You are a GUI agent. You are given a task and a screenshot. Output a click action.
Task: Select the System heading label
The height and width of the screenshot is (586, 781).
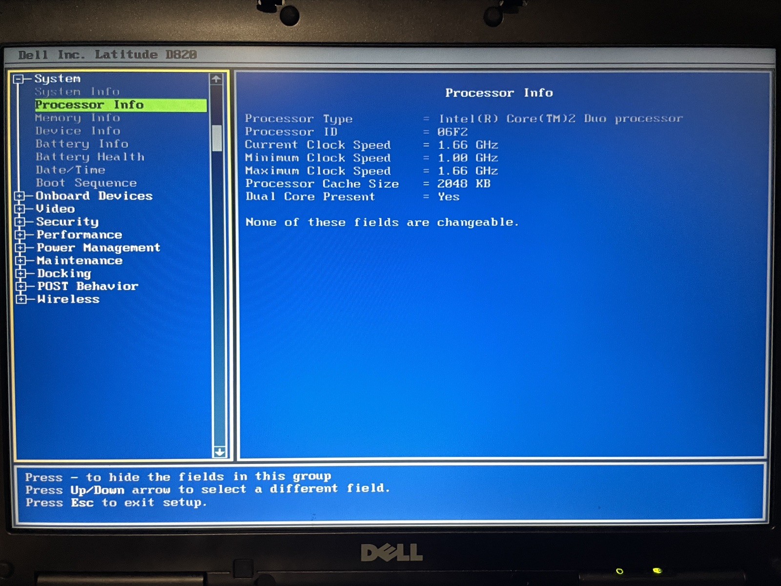57,79
